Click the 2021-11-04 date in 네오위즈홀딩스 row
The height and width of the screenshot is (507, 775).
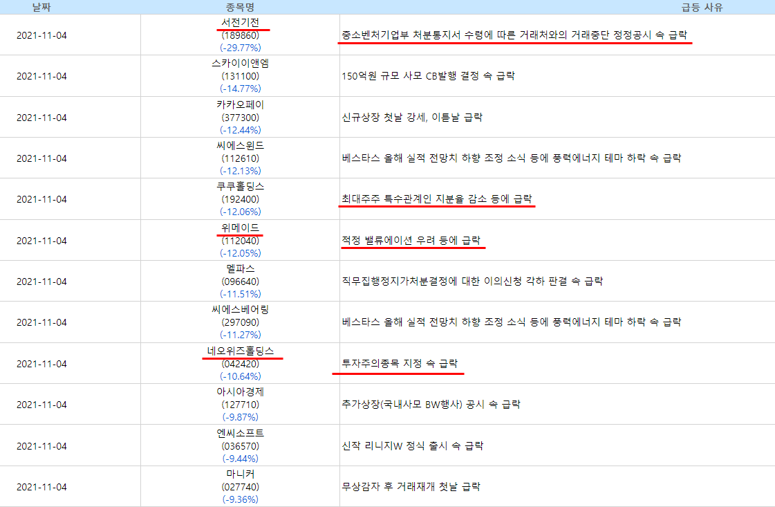[x=41, y=364]
